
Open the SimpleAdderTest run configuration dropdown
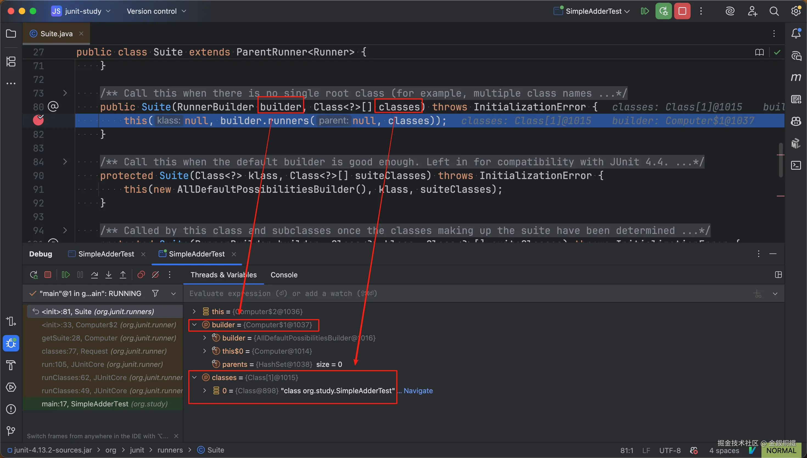click(593, 11)
